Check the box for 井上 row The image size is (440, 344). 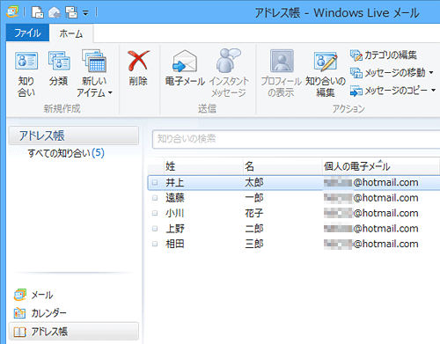[x=155, y=183]
